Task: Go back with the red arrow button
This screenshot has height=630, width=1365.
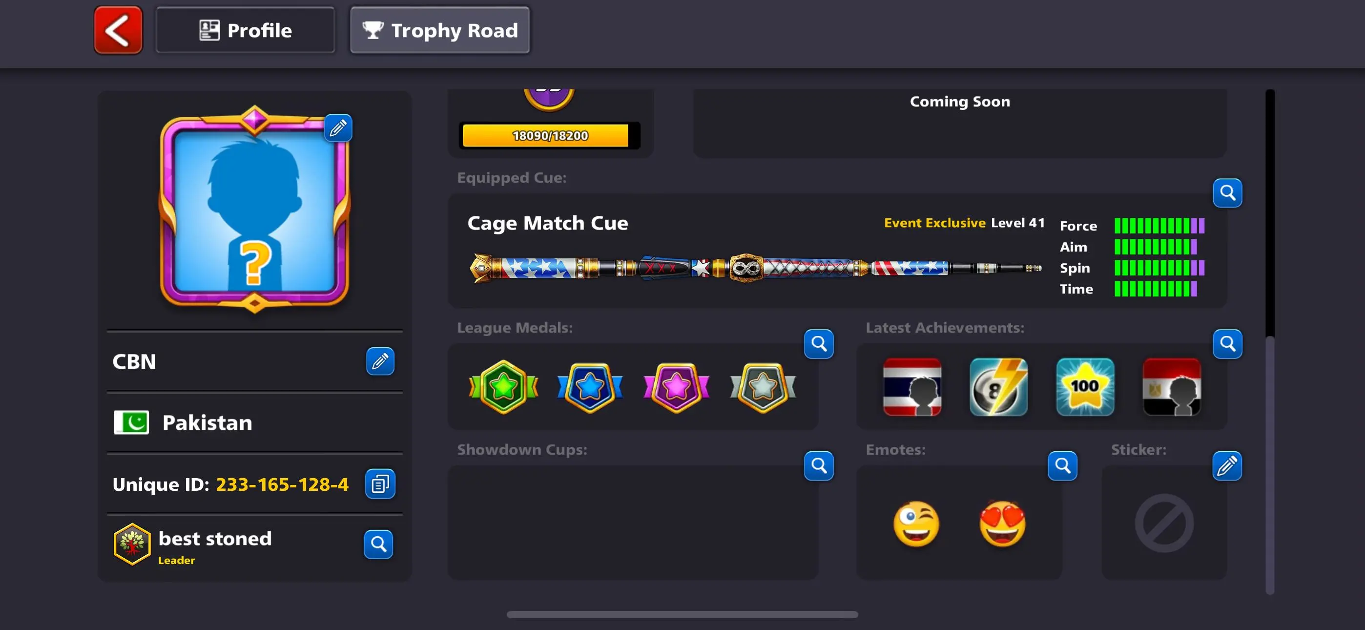Action: point(118,30)
